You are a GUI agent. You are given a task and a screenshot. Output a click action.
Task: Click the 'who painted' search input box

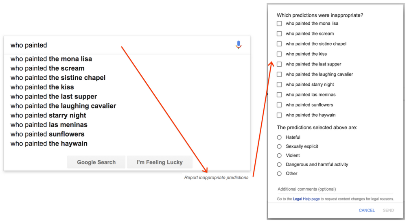pyautogui.click(x=118, y=45)
